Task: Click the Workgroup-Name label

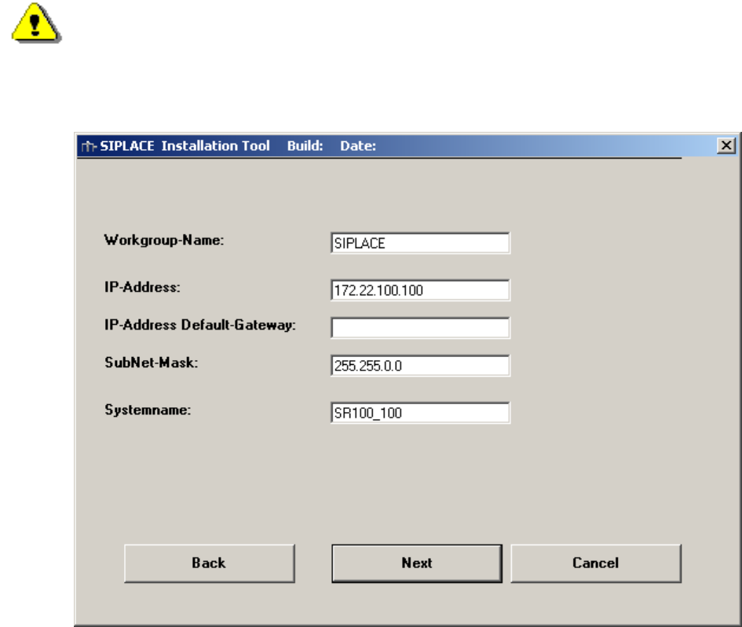Action: [x=164, y=240]
